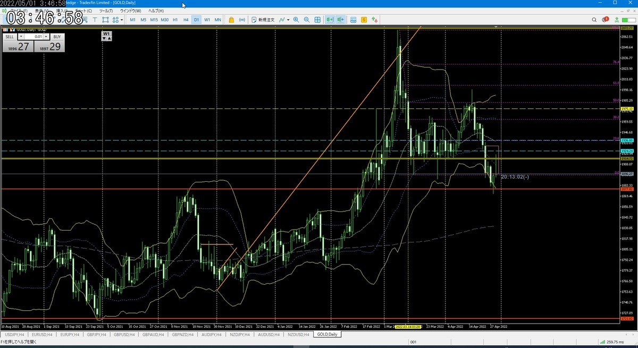Expand the chart type dropdown arrow

(288, 20)
